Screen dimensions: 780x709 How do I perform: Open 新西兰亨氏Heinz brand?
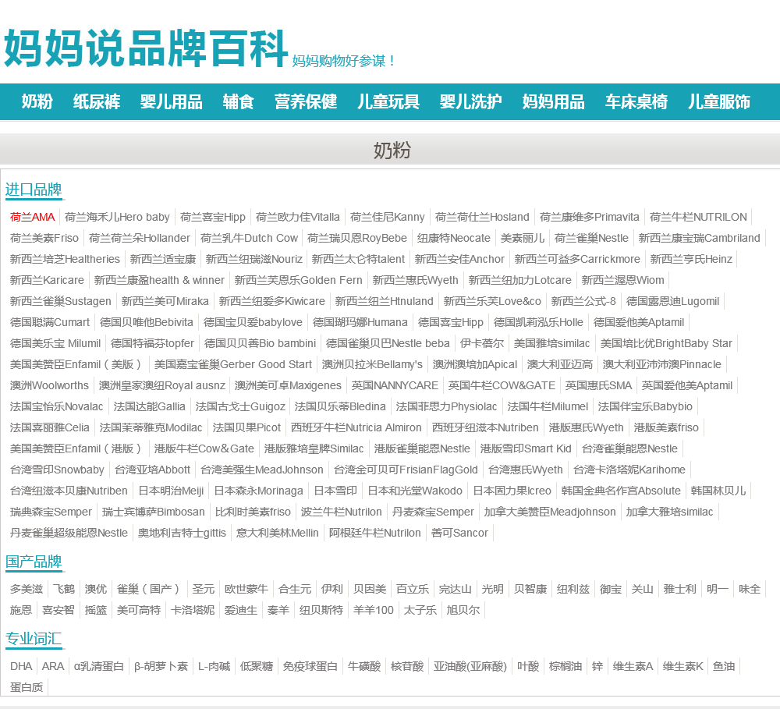click(x=691, y=259)
